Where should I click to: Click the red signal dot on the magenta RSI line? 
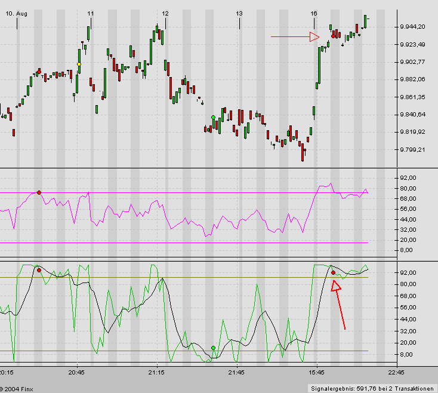tap(39, 192)
